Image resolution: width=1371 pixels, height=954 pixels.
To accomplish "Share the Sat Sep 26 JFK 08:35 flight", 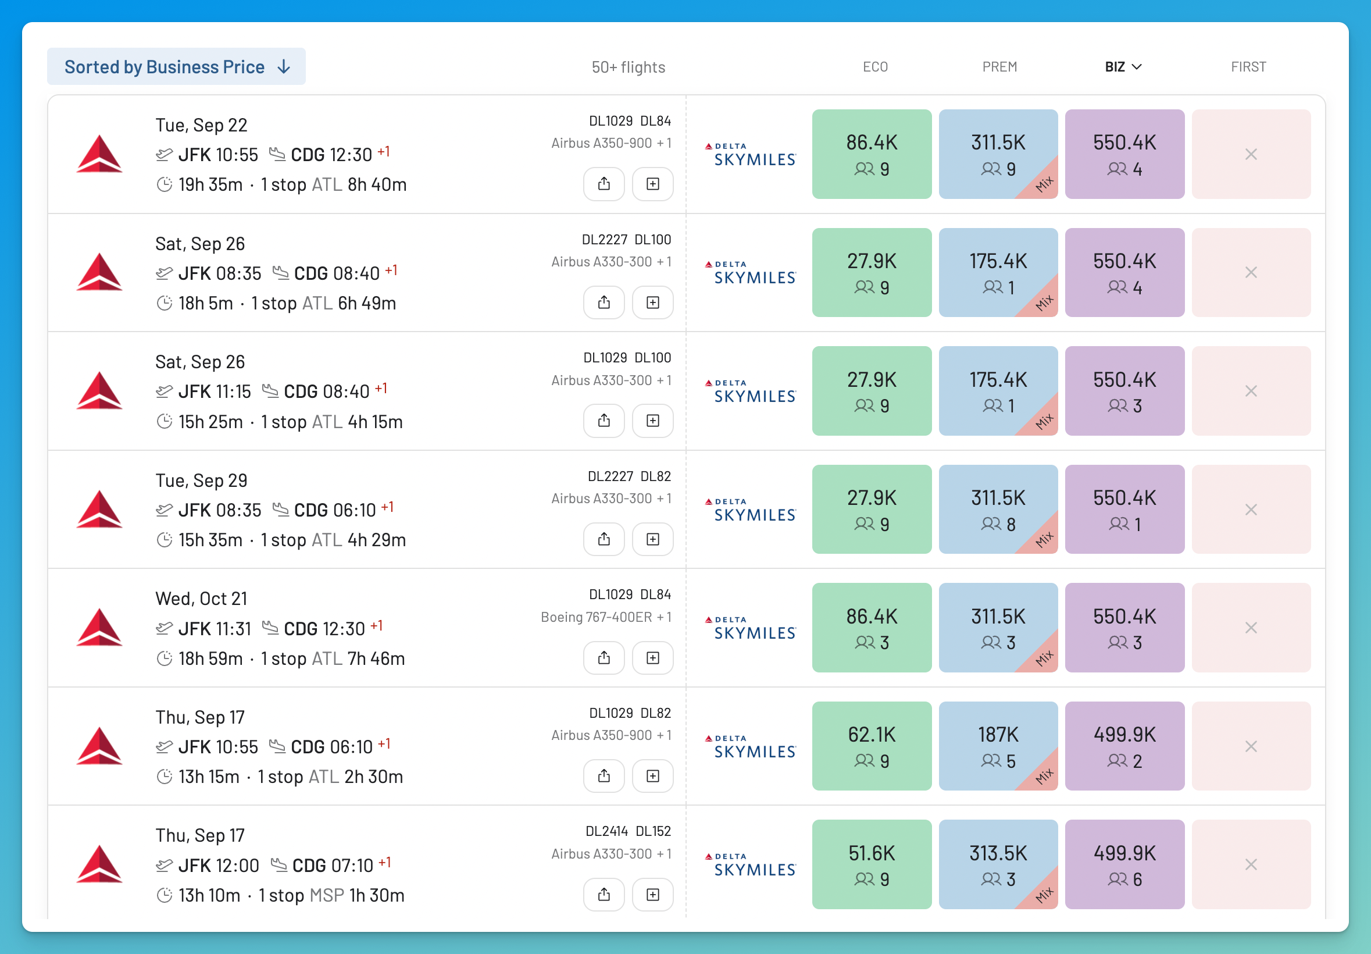I will tap(604, 302).
